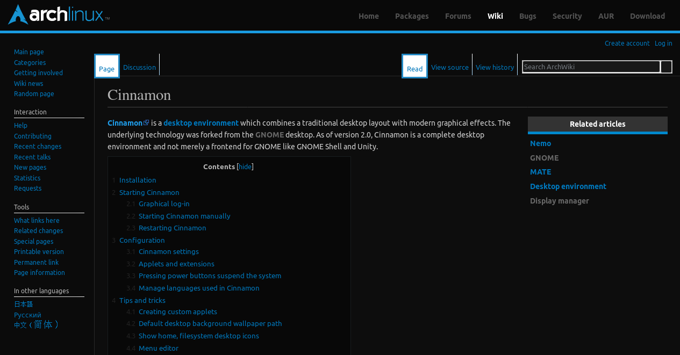This screenshot has width=680, height=355.
Task: Jump to Restarting Cinnamon subsection
Action: pos(173,228)
